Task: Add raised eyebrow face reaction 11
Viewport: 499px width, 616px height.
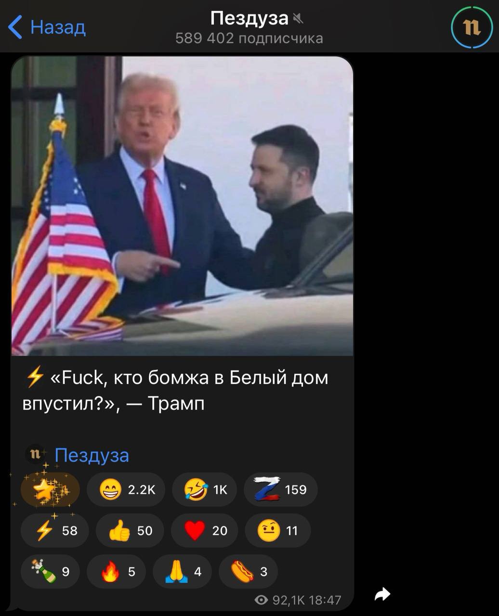Action: 278,530
